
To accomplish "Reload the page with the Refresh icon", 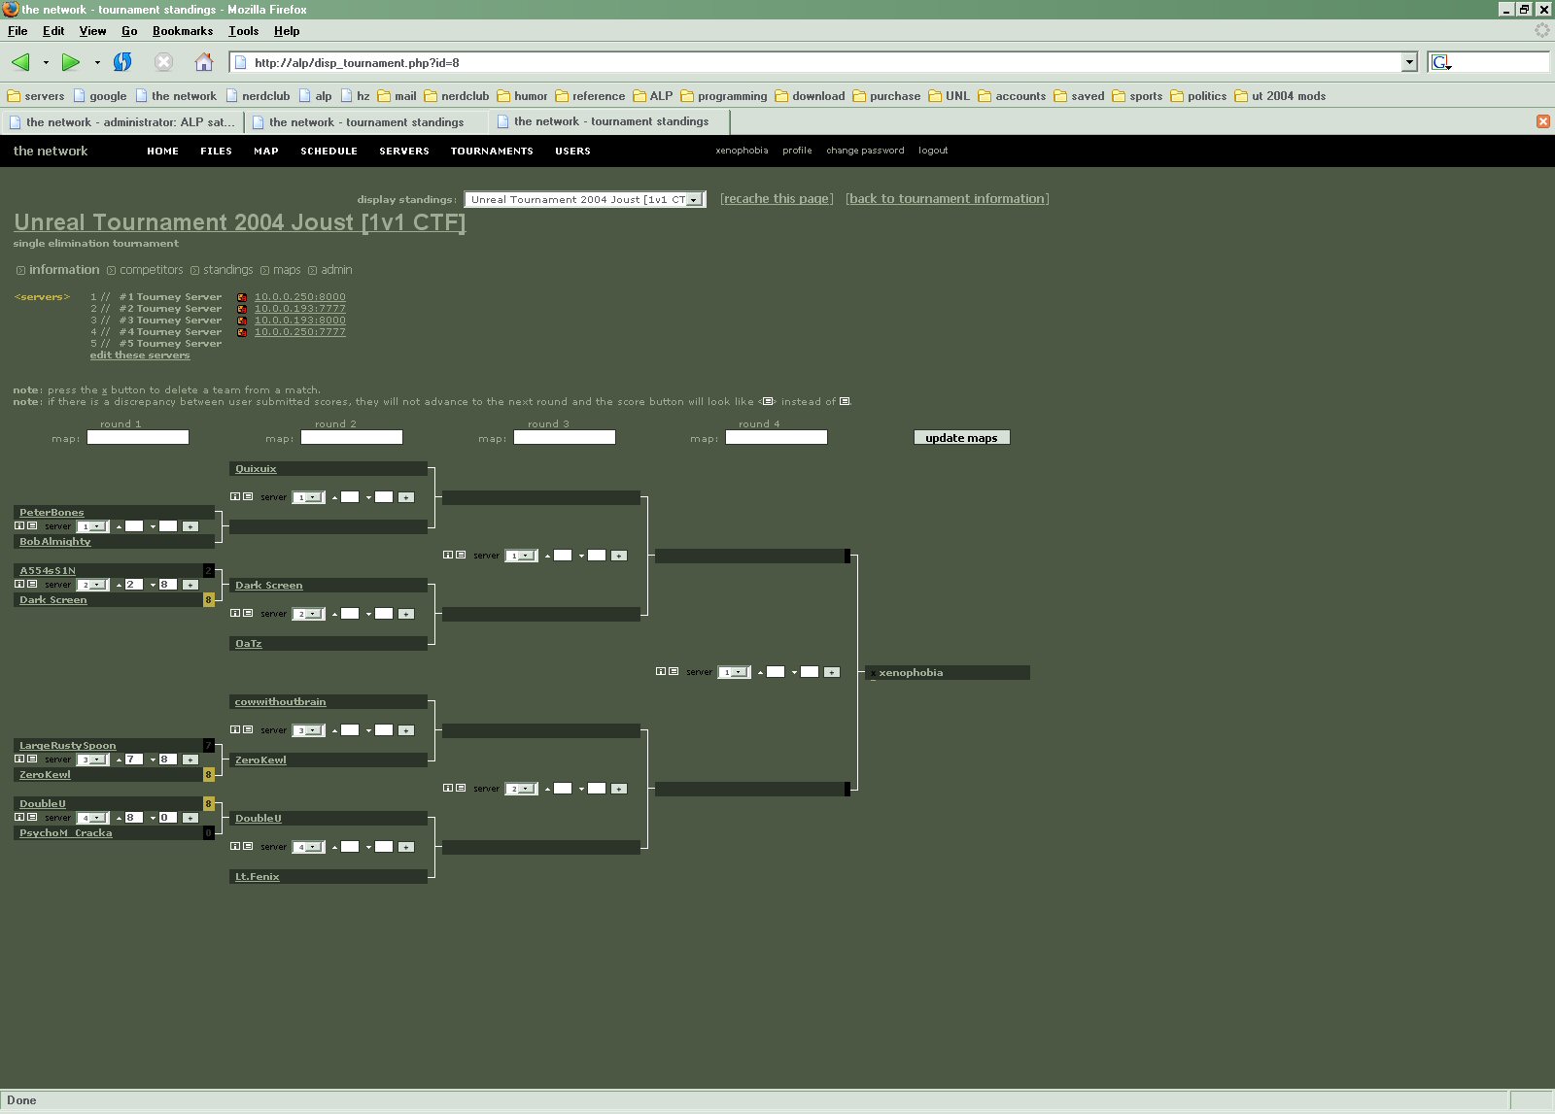I will point(122,62).
